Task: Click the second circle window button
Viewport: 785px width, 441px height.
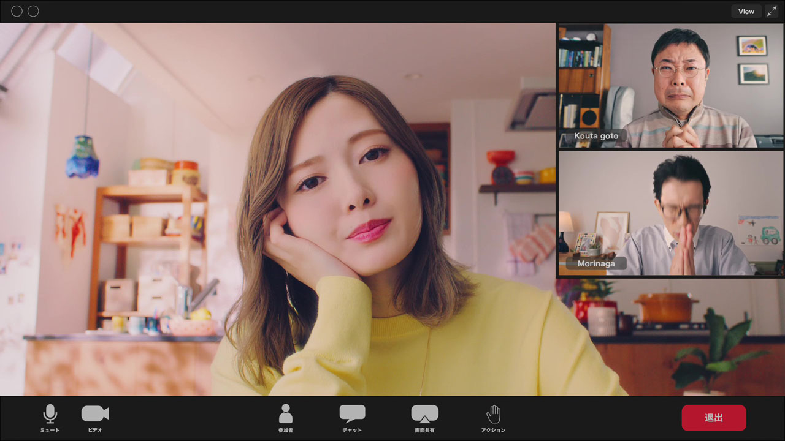Action: pos(33,11)
